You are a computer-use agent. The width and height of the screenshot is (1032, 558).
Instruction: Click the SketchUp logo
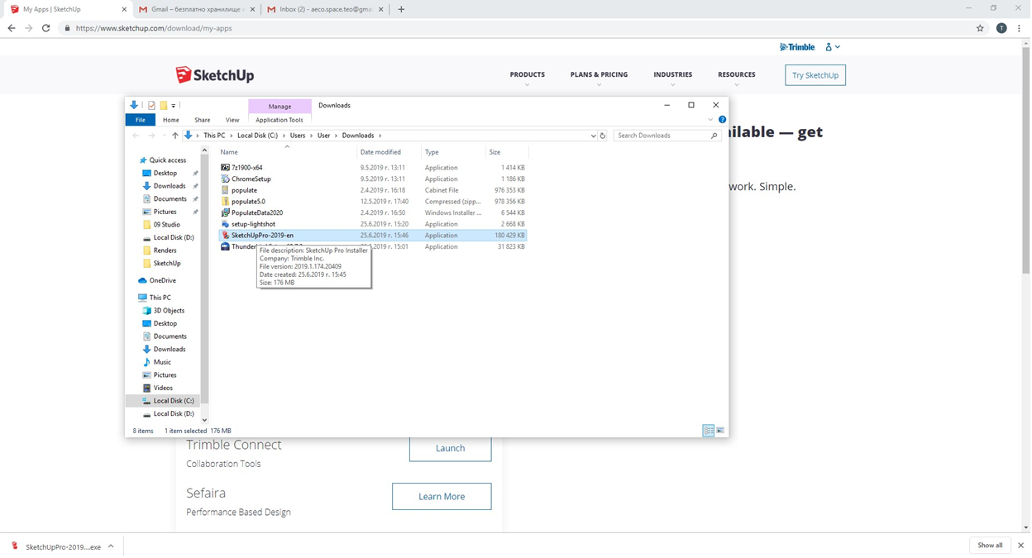[x=215, y=75]
